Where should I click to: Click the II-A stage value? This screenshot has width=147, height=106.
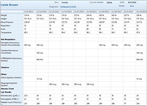coord(132,6)
